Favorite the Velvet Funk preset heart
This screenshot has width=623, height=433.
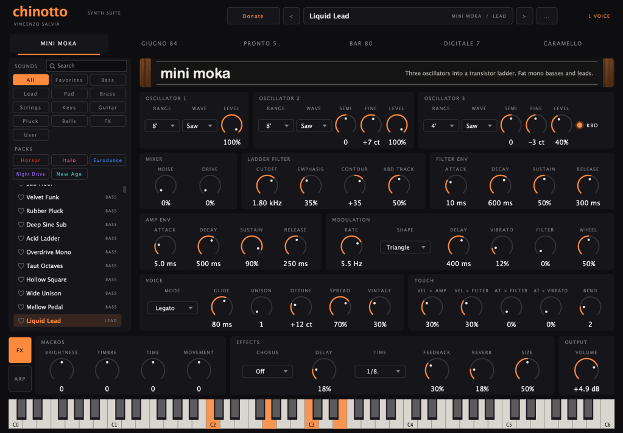(x=21, y=197)
